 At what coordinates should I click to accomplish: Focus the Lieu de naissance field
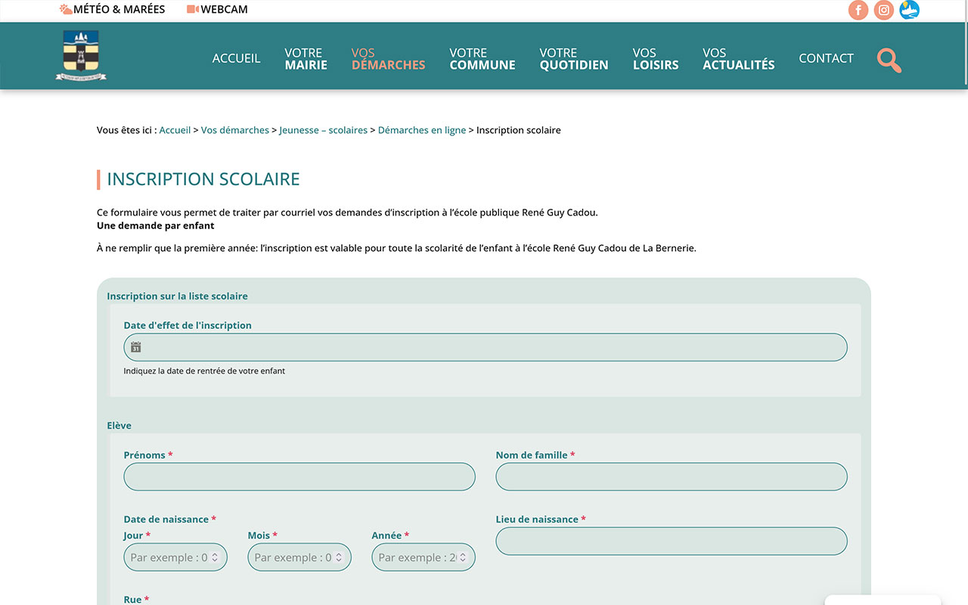672,541
